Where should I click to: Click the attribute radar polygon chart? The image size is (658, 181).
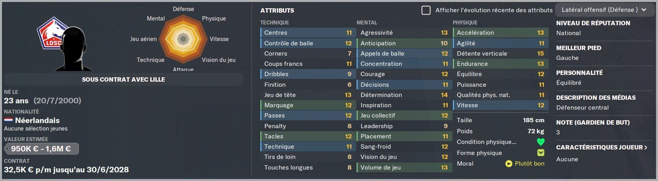coord(183,39)
